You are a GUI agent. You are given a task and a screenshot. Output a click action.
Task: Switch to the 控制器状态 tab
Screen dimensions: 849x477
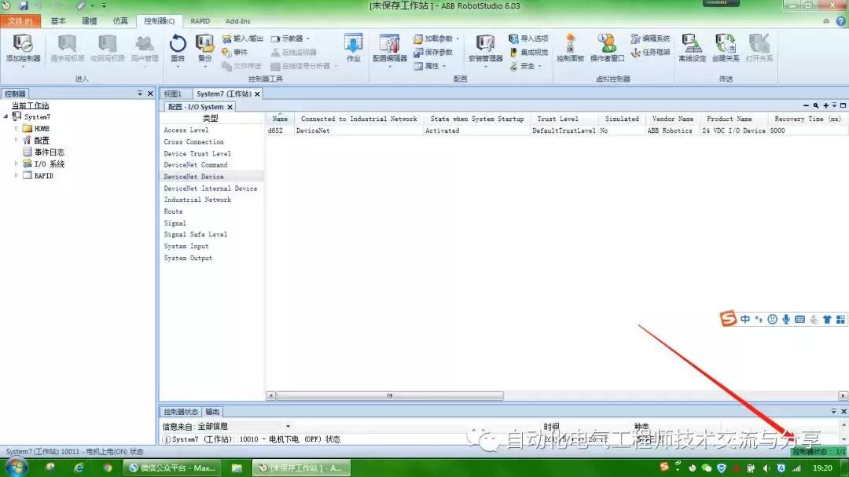181,412
